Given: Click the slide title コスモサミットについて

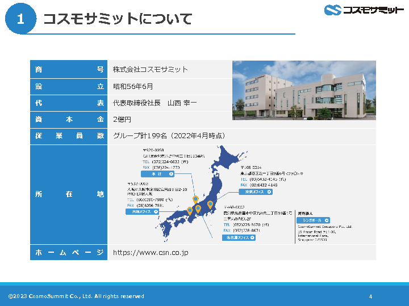Looking at the screenshot, I should click(118, 19).
